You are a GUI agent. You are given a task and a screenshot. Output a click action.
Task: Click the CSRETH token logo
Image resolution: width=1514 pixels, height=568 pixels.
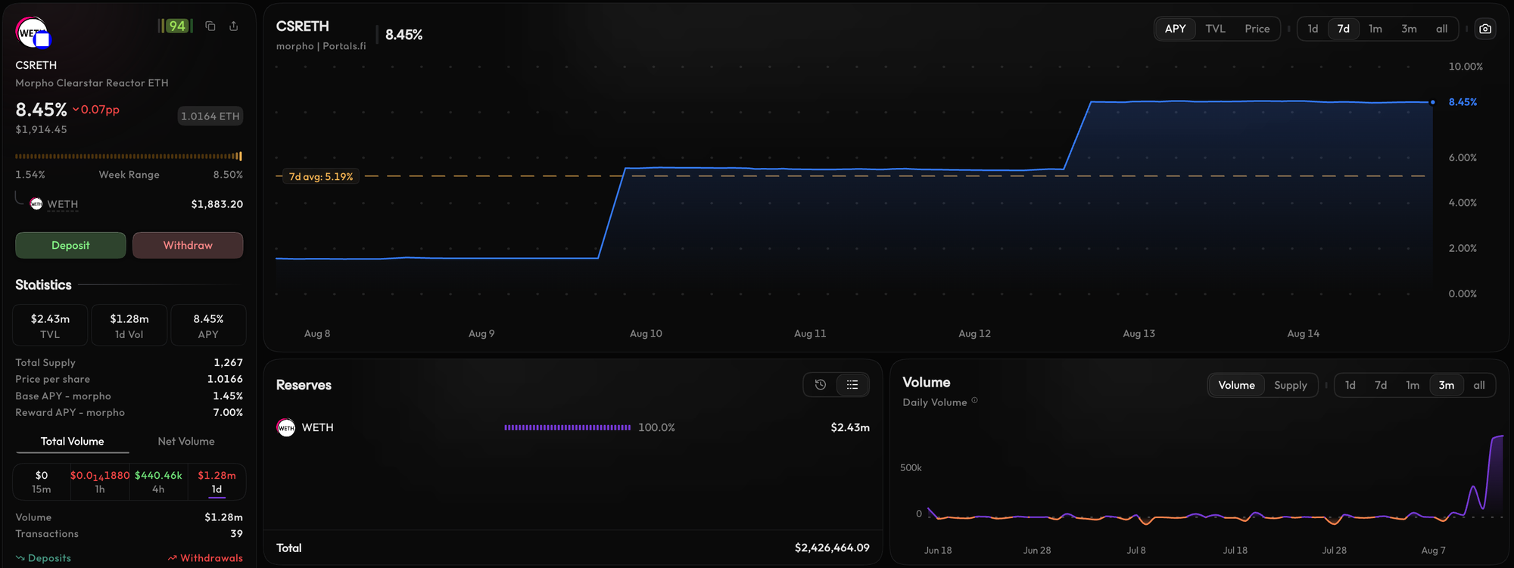33,33
